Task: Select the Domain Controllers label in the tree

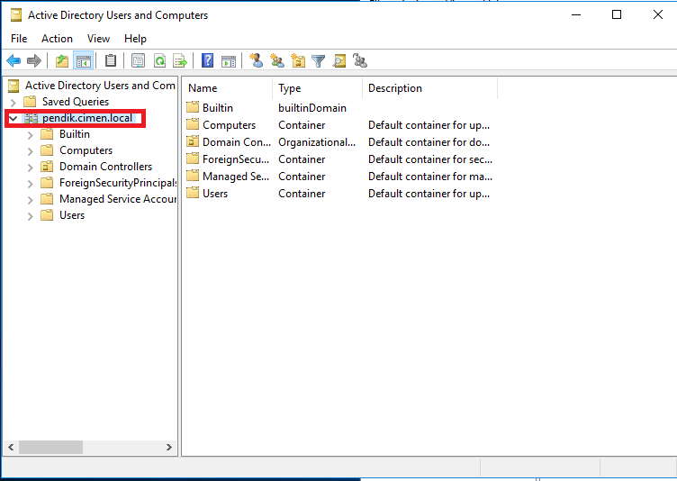Action: 106,167
